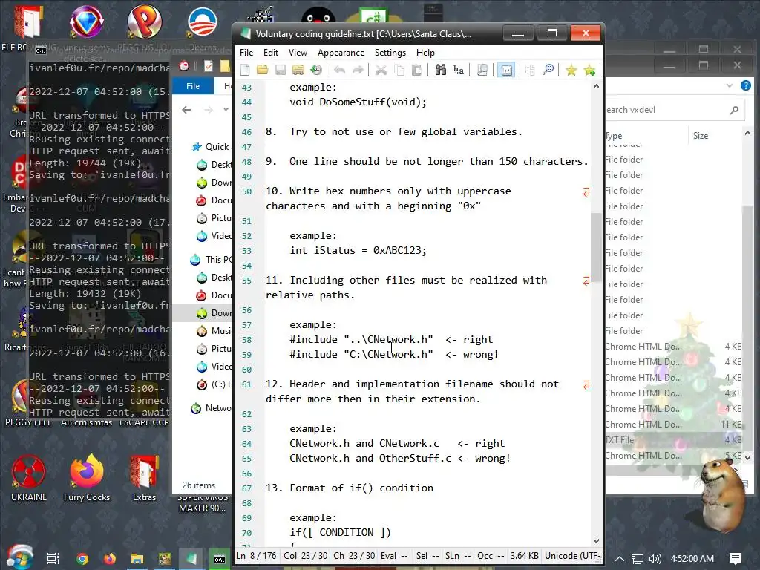The width and height of the screenshot is (760, 570).
Task: Switch to command prompt taskbar button
Action: point(220,559)
